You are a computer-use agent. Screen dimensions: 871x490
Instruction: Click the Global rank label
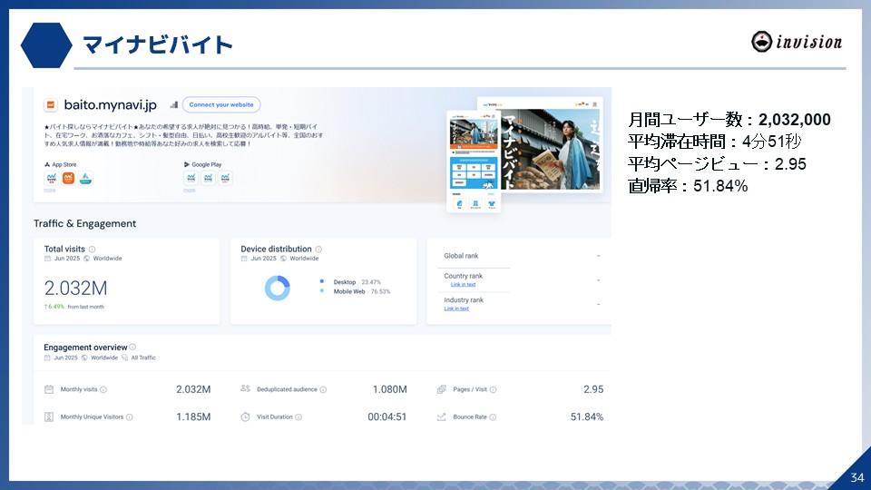click(461, 256)
